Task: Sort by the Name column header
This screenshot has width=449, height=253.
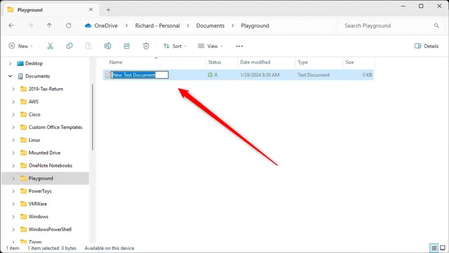Action: (116, 62)
